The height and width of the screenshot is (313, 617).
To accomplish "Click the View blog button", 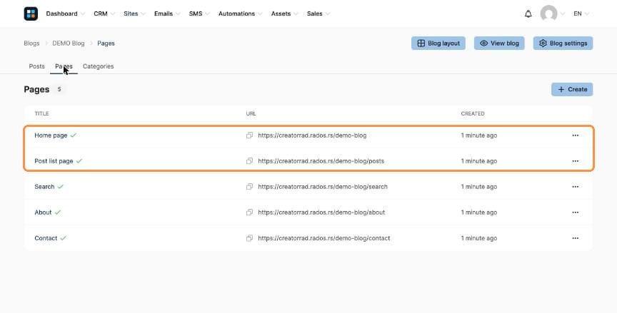I will point(499,43).
